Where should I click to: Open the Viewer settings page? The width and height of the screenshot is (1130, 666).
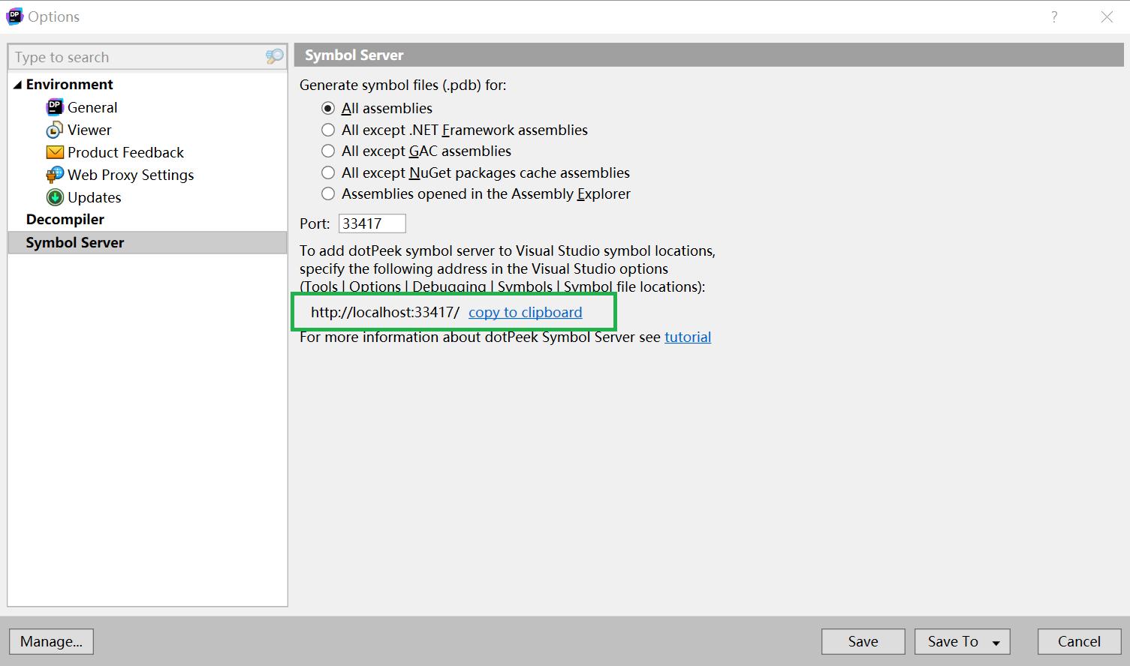pyautogui.click(x=89, y=130)
